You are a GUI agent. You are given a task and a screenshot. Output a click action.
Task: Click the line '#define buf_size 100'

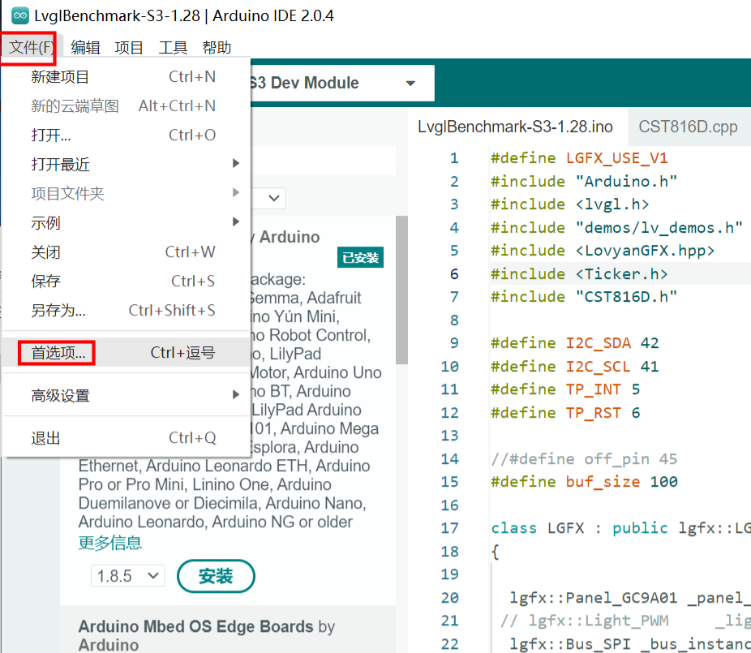point(584,482)
